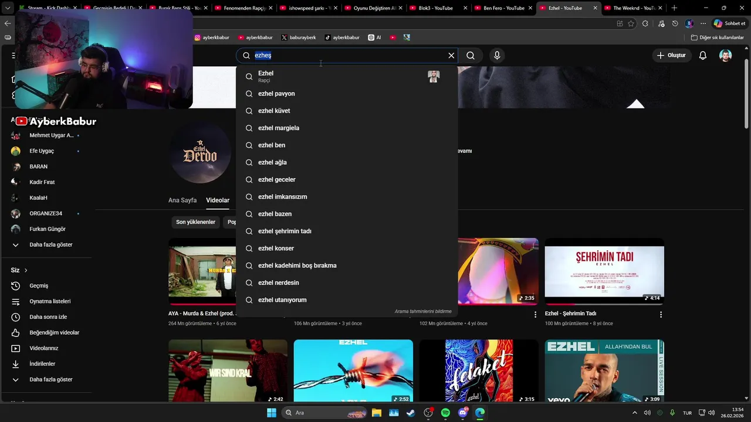This screenshot has width=751, height=422.
Task: Click the Oluştur create button
Action: click(671, 55)
